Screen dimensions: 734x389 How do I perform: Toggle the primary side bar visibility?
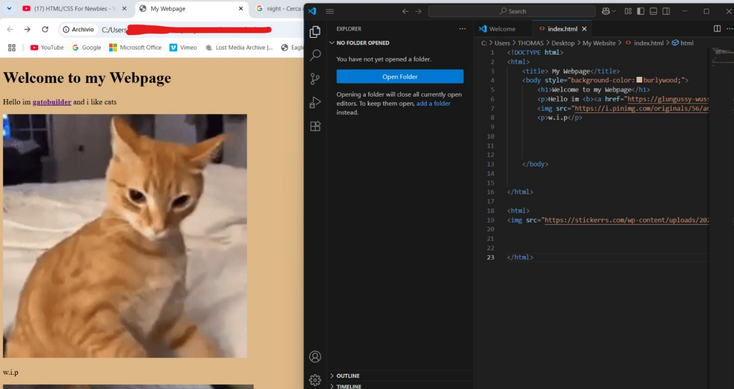click(641, 11)
